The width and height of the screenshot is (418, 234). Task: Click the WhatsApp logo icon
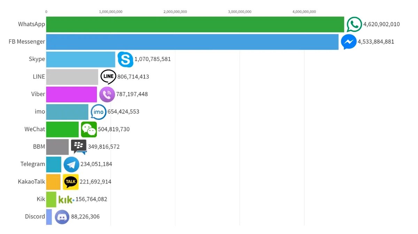tap(354, 24)
